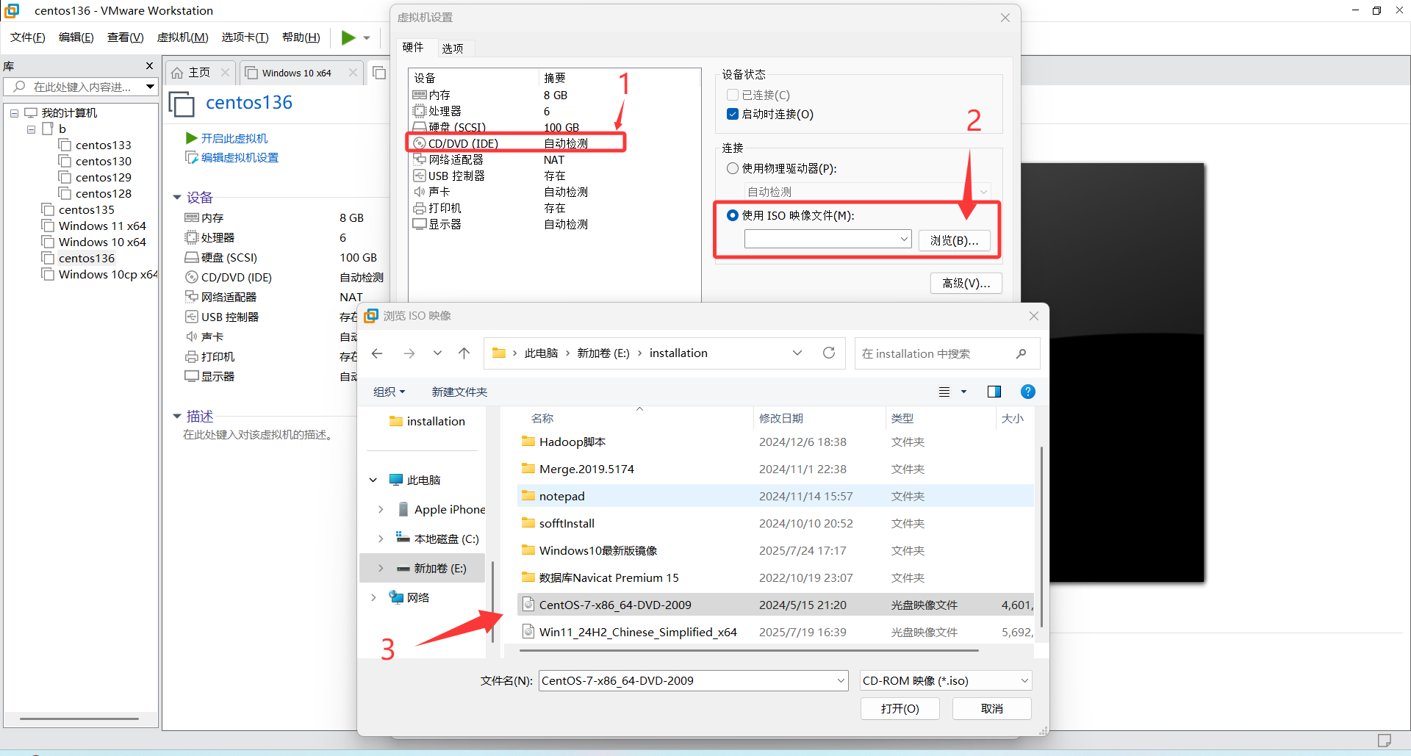Choose the 使用 ISO 映像文件(M) radio button

click(733, 215)
